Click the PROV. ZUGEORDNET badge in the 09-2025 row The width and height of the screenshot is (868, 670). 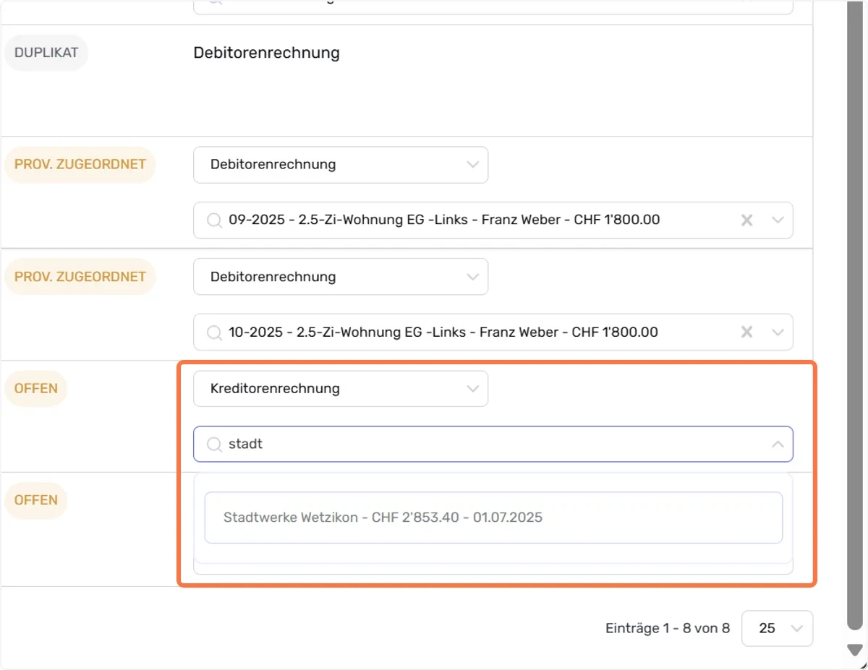point(80,165)
